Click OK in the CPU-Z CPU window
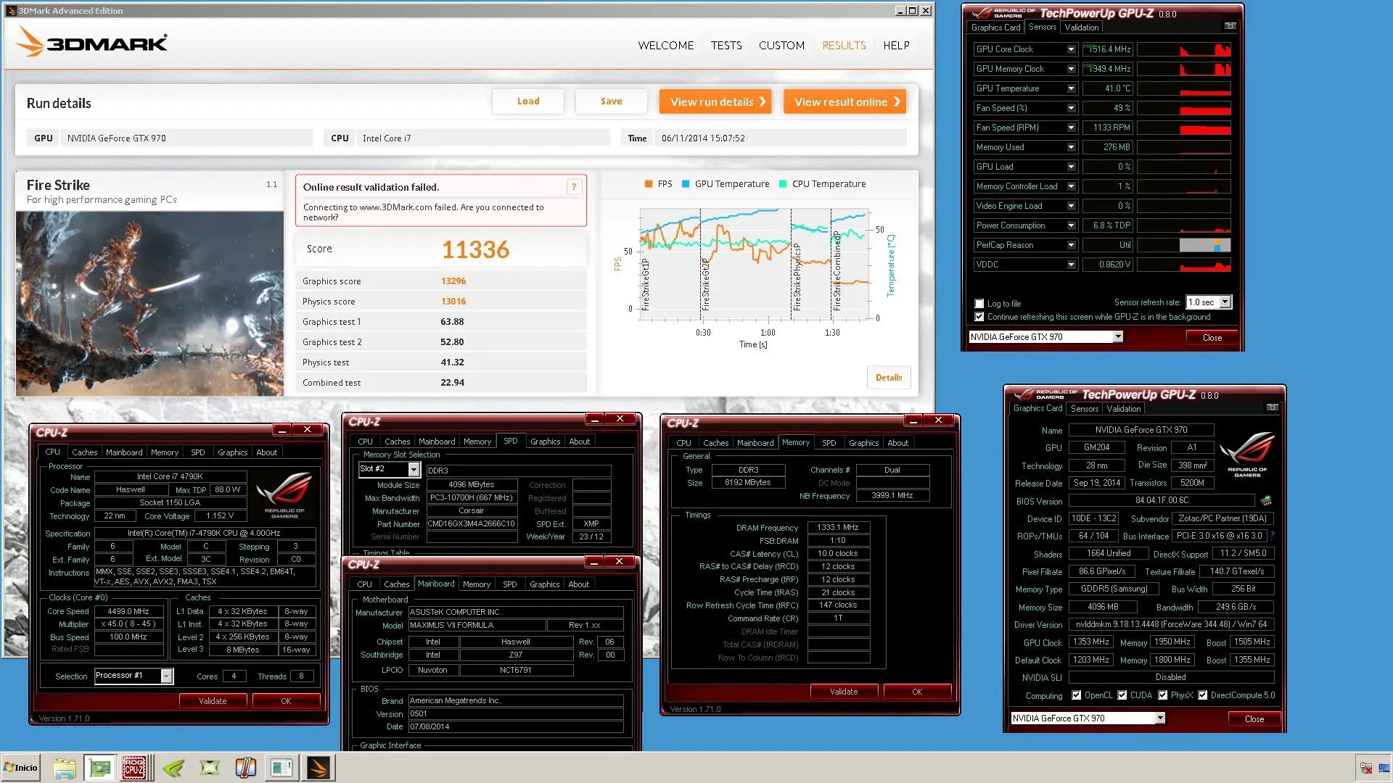 click(x=286, y=701)
